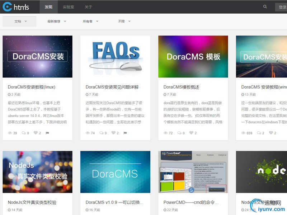Screen dimensions: 287x215
Task: Open the DoraCMS安装常见问题详解 article title
Action: pos(112,87)
